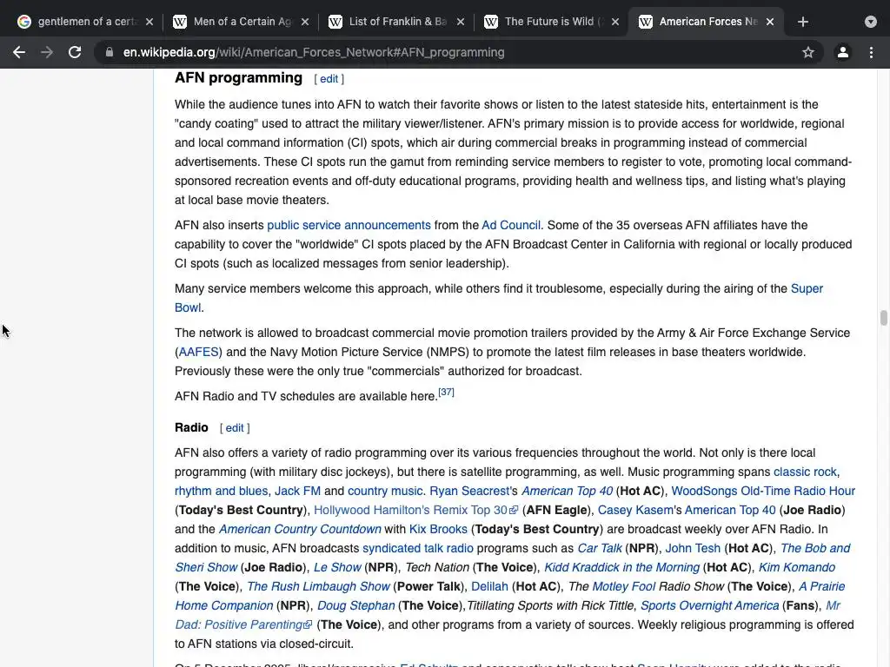Open 'public service announcements' link
Image resolution: width=890 pixels, height=667 pixels.
point(349,225)
